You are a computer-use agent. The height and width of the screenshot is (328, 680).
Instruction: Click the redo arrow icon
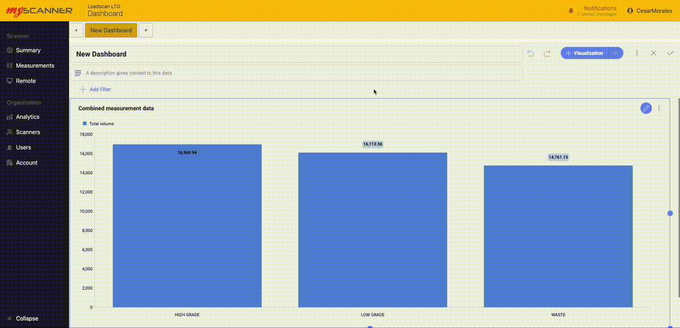click(x=547, y=53)
